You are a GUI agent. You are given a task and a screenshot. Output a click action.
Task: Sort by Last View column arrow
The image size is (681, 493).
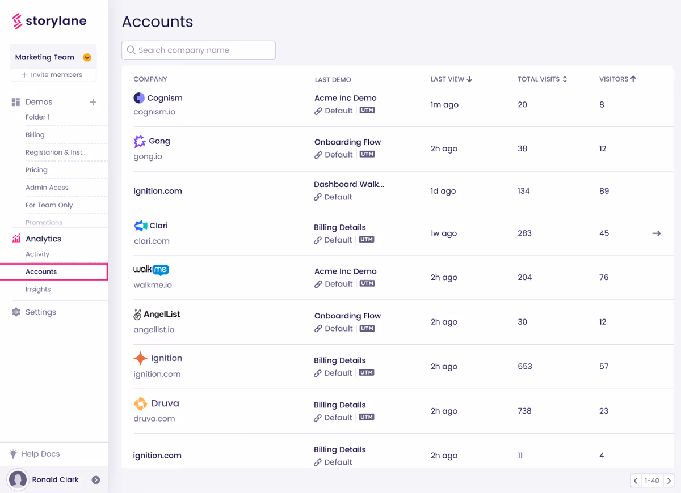click(x=469, y=79)
